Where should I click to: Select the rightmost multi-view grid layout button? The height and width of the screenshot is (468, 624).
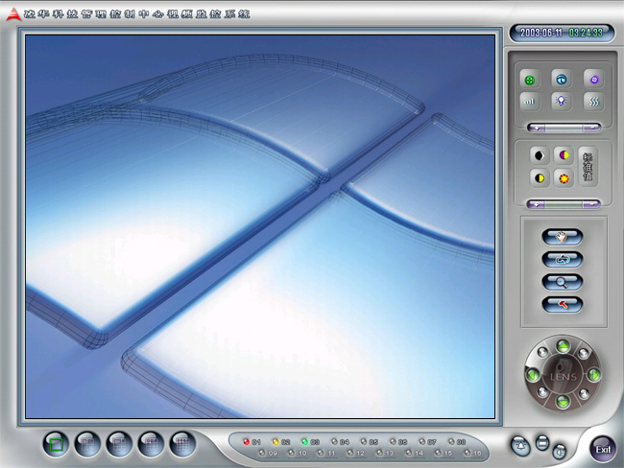tap(182, 444)
